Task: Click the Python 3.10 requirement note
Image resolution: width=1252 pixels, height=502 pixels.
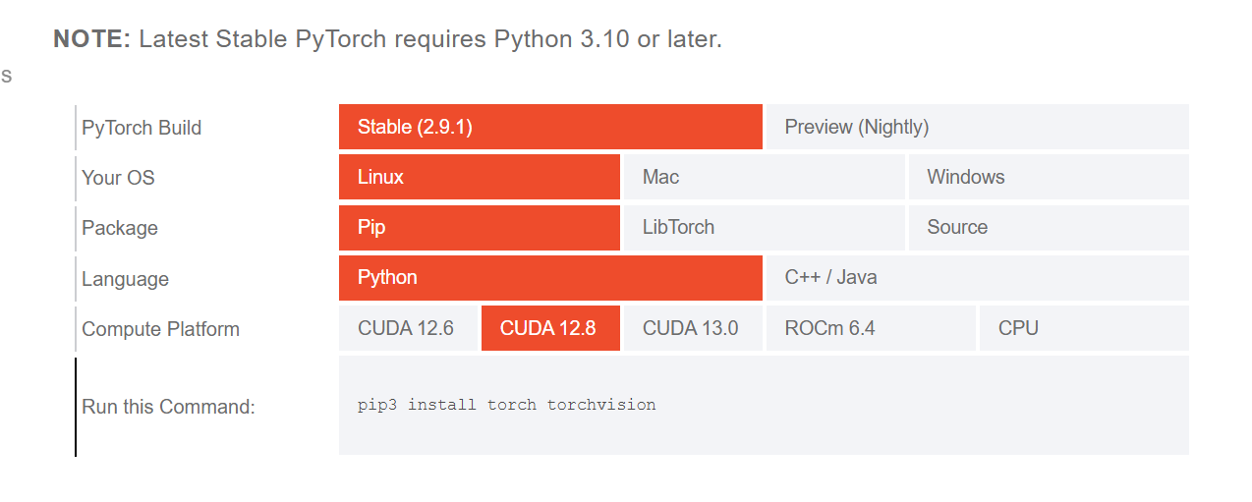Action: tap(387, 39)
